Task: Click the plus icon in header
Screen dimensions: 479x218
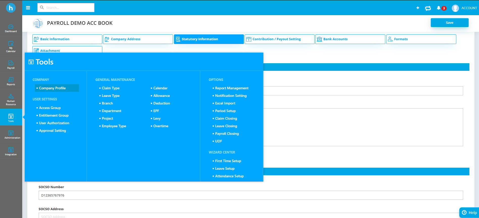Action: tap(418, 8)
